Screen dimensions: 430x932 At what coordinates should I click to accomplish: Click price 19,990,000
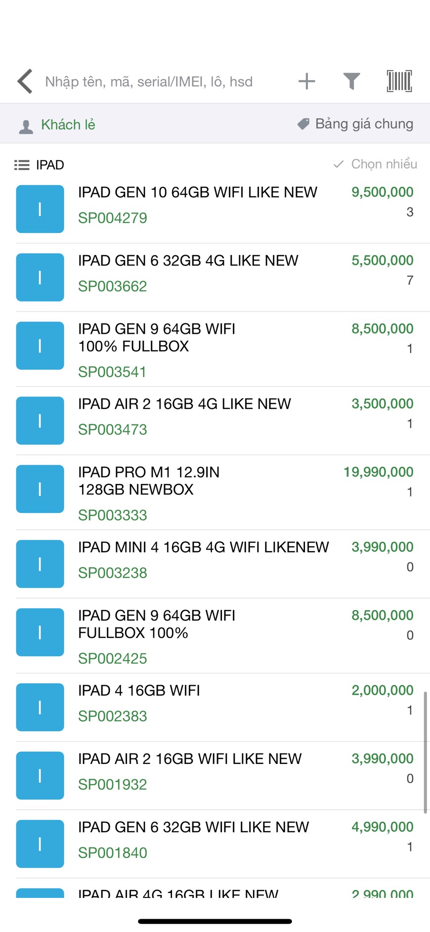[x=379, y=472]
